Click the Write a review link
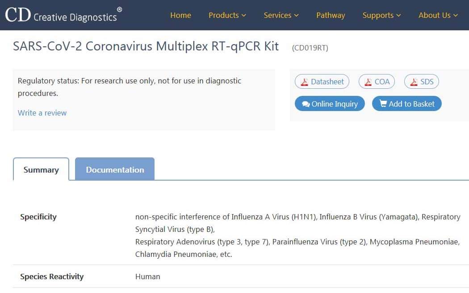 [x=42, y=113]
